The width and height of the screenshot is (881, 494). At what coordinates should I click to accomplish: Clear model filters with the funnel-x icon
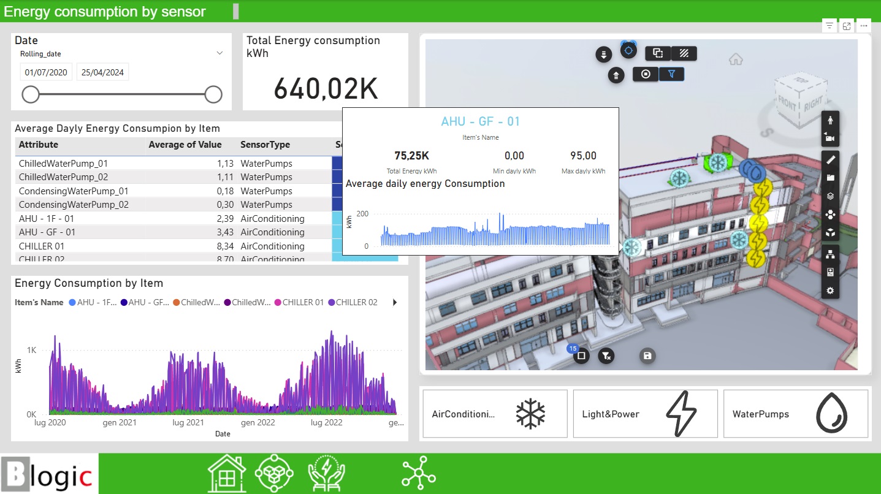[x=606, y=355]
